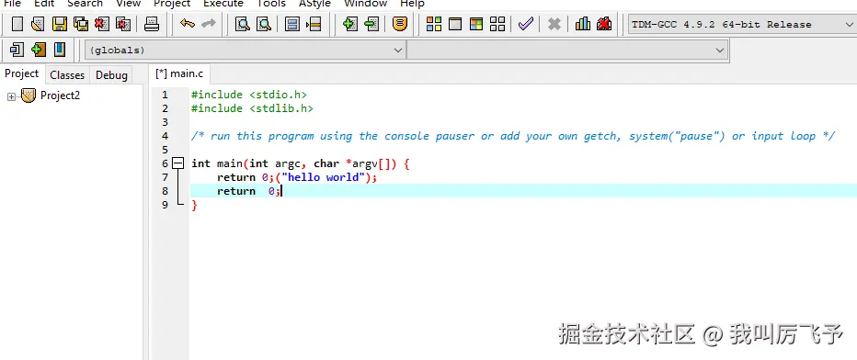
Task: Toggle bookmark with the green plus door icon
Action: click(38, 50)
